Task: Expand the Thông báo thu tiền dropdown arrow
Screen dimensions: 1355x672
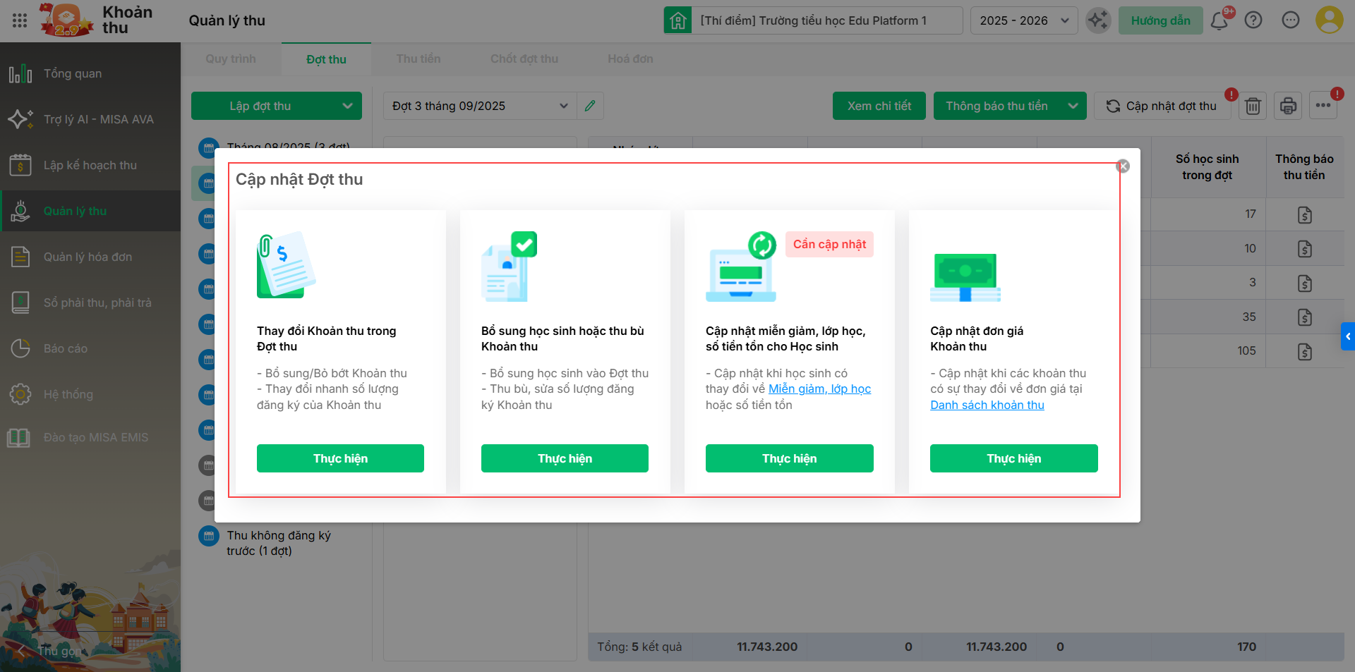Action: [x=1073, y=106]
